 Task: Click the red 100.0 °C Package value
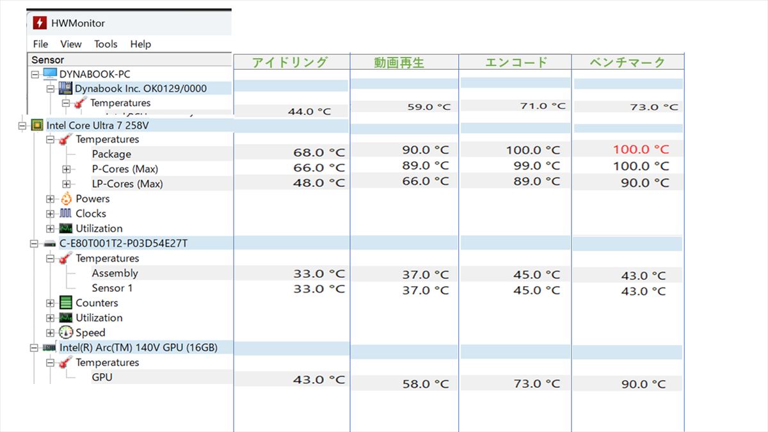pos(641,150)
